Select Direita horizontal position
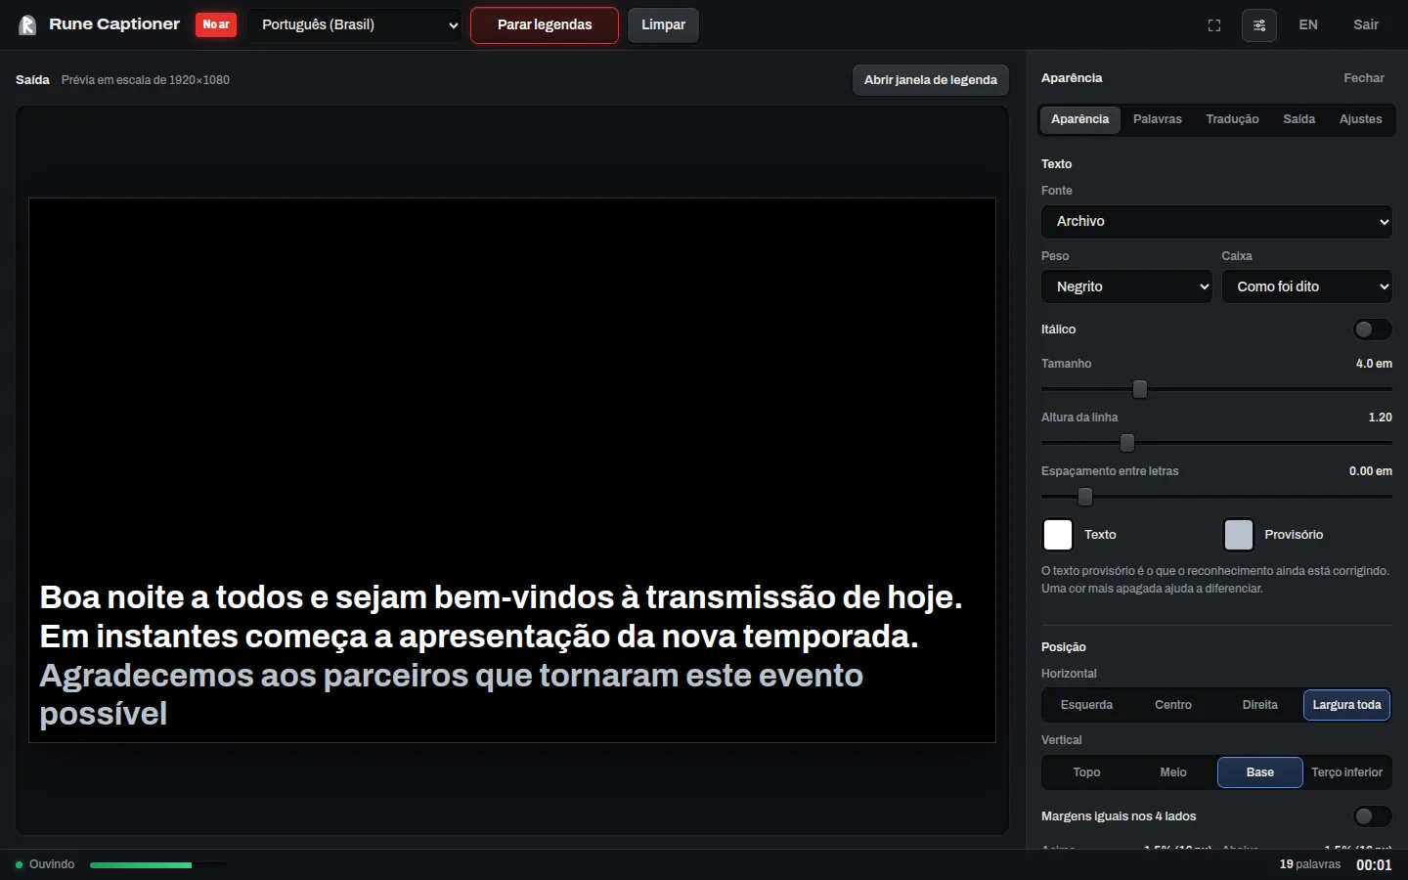 [x=1259, y=705]
